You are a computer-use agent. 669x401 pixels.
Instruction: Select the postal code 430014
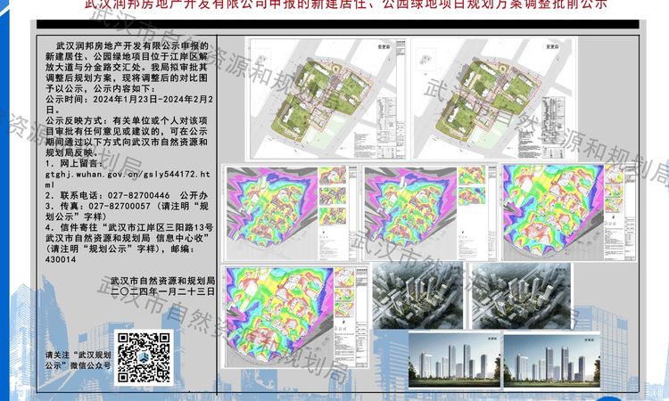(61, 259)
